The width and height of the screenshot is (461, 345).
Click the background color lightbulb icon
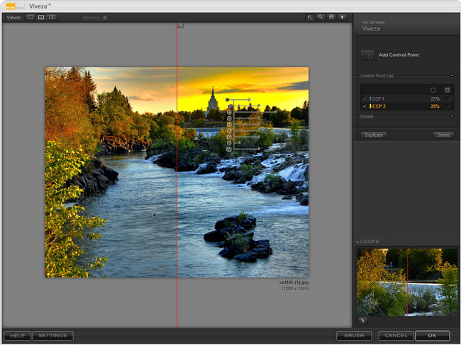click(x=343, y=17)
